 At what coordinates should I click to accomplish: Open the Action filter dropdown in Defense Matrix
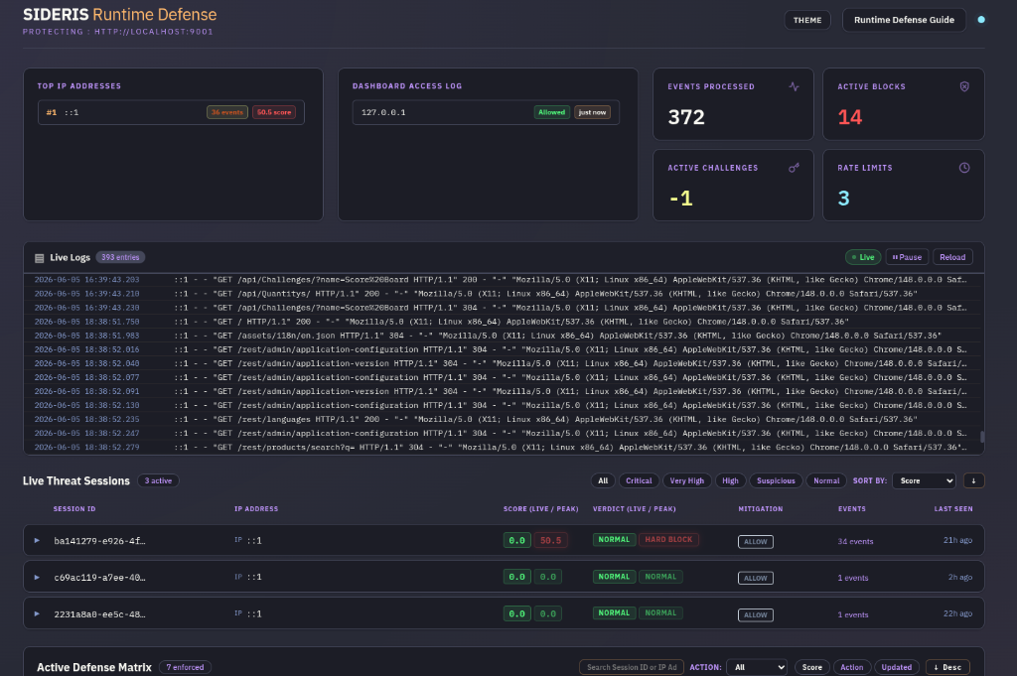tap(758, 667)
